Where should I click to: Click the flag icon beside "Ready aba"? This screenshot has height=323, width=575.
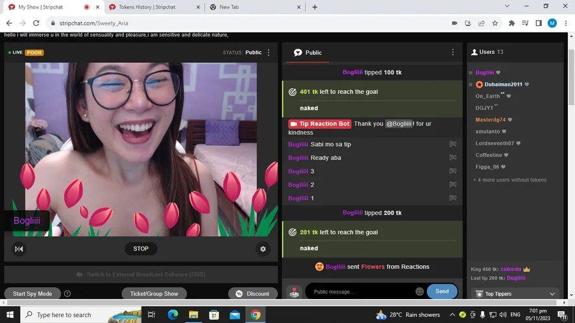[x=452, y=158]
